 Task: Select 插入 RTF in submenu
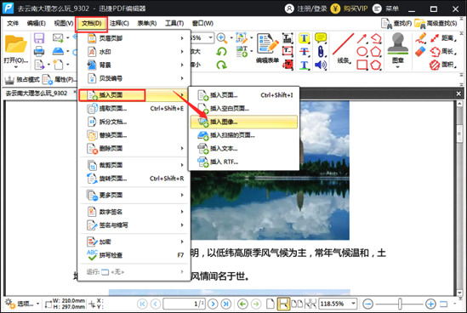click(243, 162)
